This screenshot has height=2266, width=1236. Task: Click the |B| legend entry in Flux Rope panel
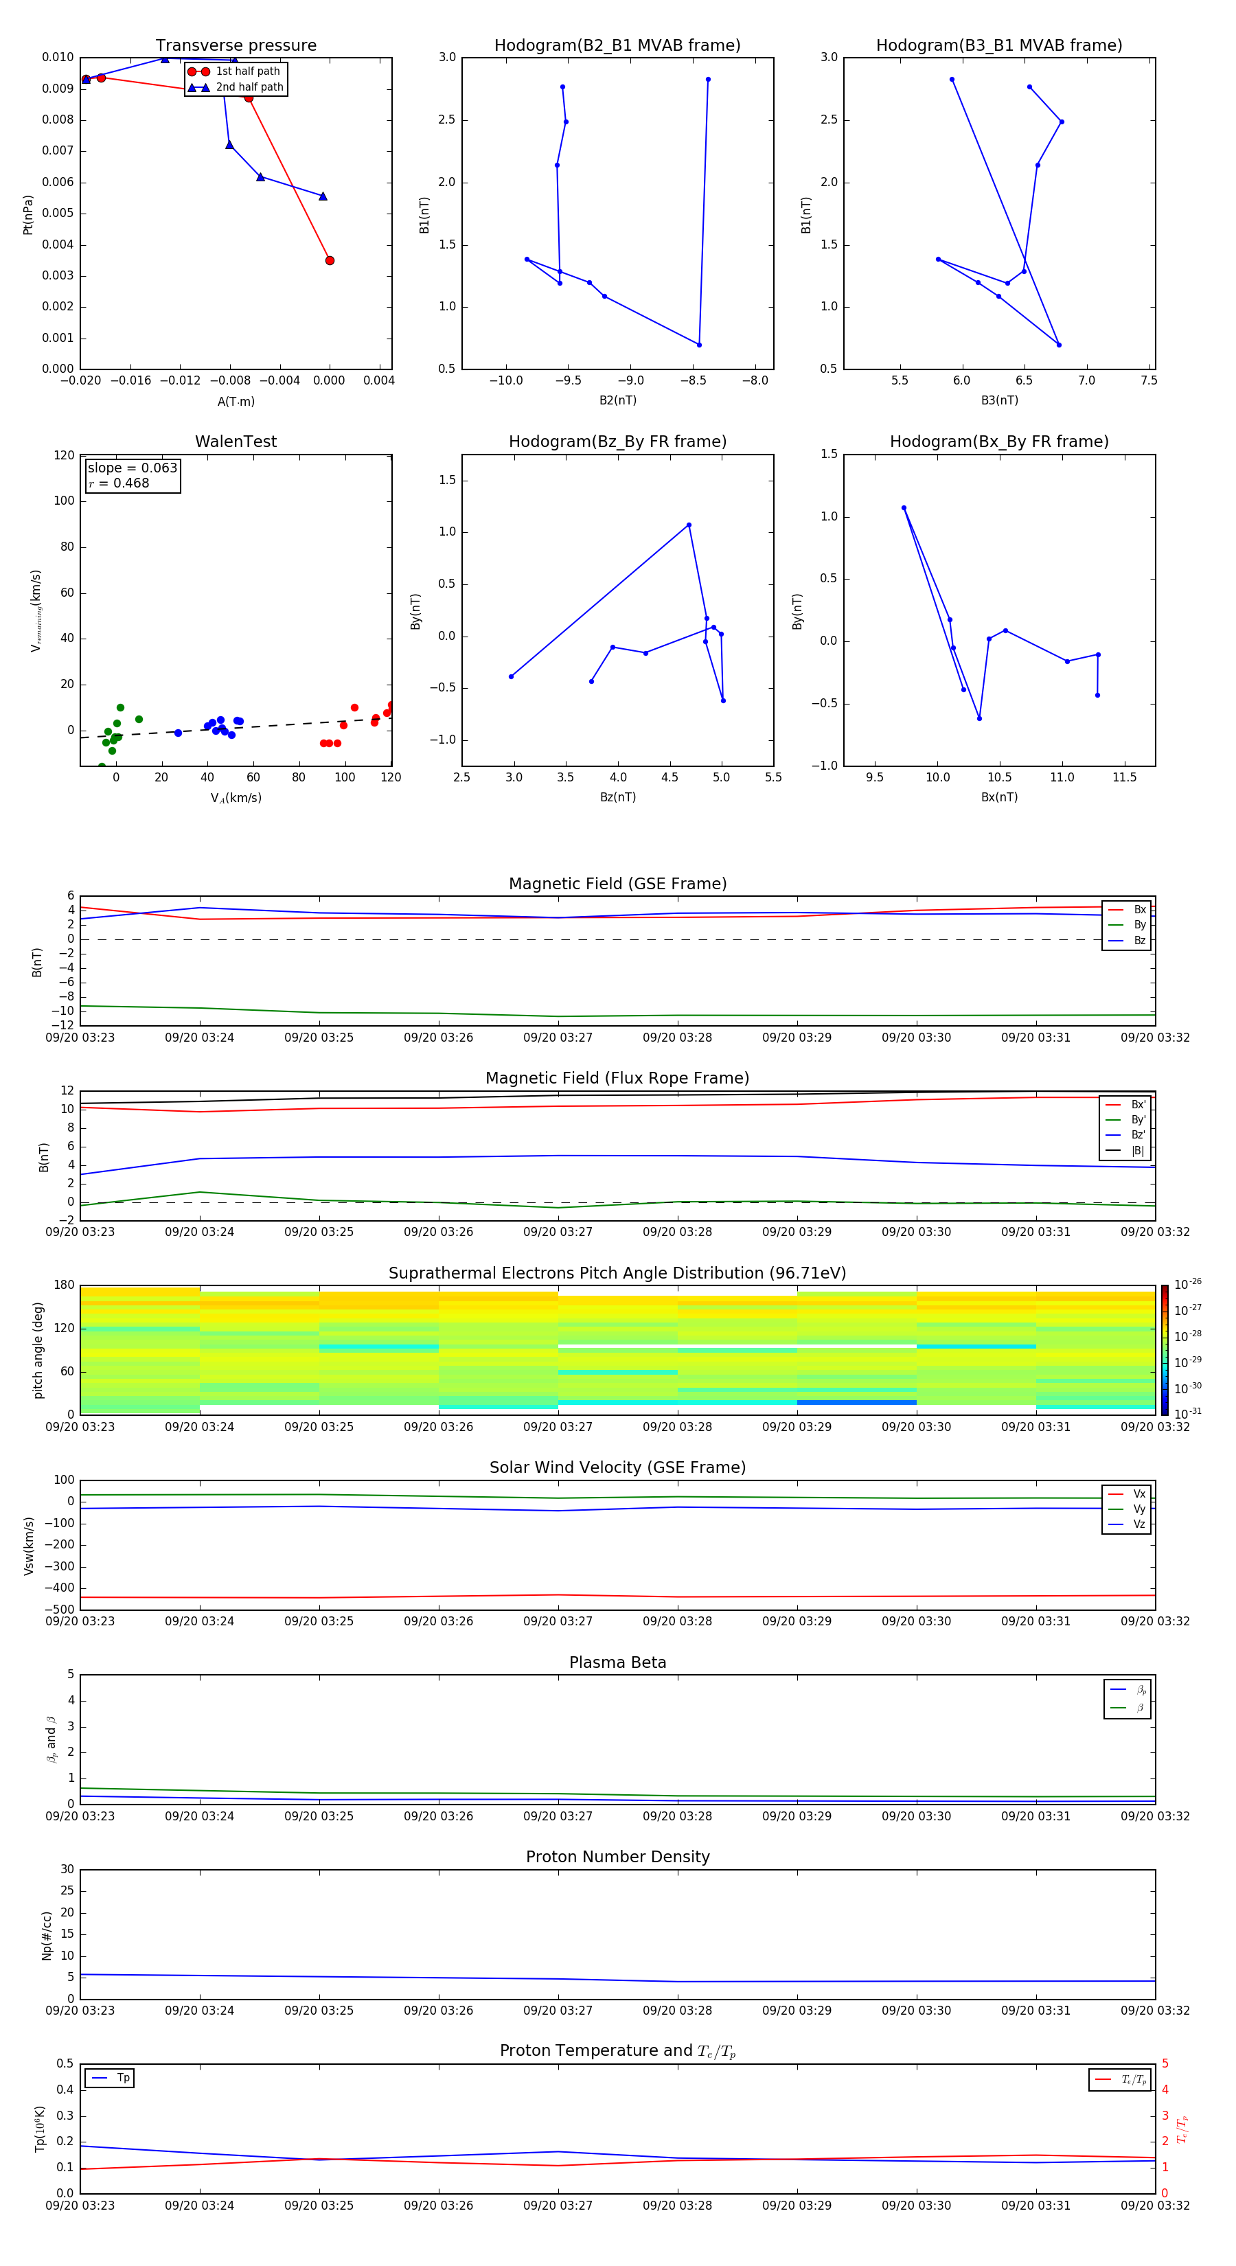[1125, 1151]
